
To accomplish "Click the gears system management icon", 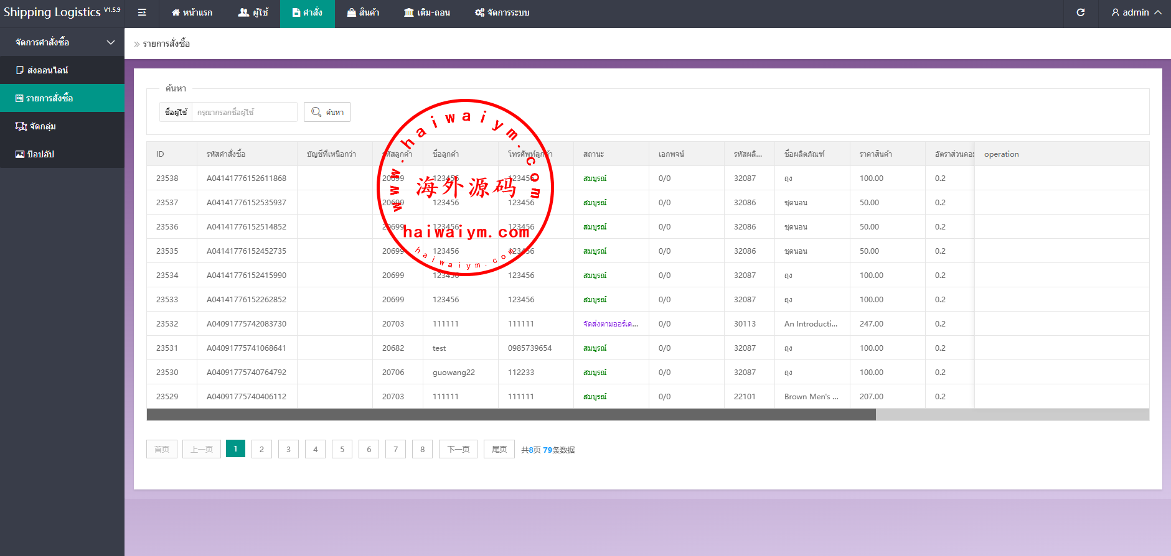I will point(479,12).
